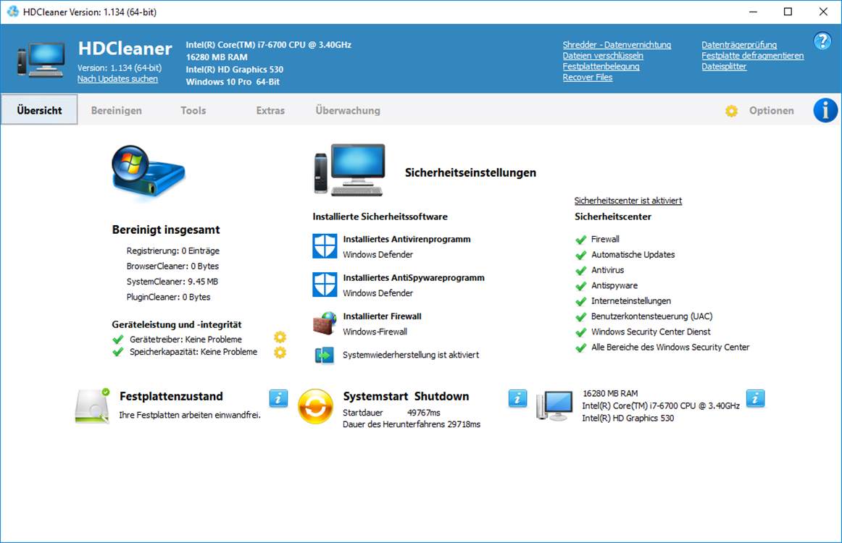Click the orange Systemstart Shutdown icon

pyautogui.click(x=315, y=406)
